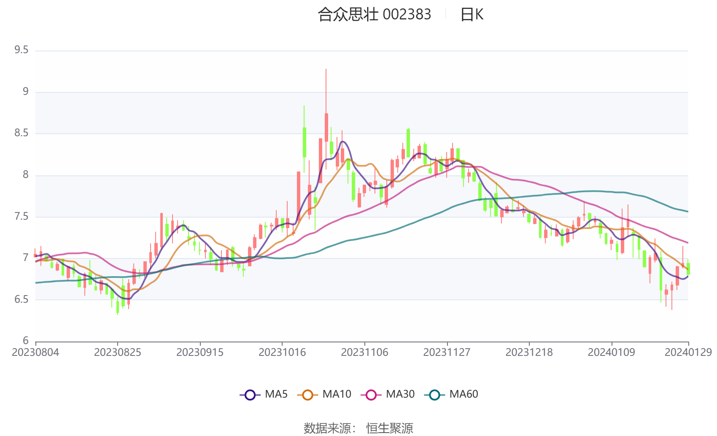This screenshot has height=436, width=717.
Task: Click the x-axis date 20231218
Action: pos(529,352)
